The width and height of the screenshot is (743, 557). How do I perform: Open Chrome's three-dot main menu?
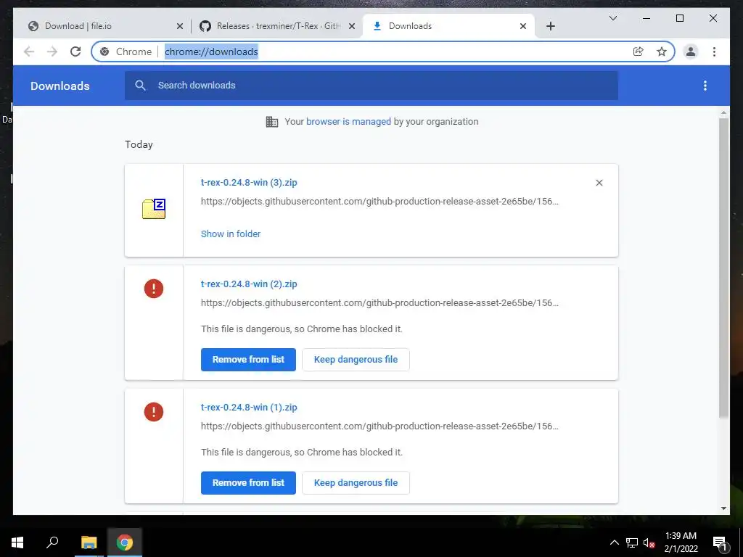(x=714, y=51)
